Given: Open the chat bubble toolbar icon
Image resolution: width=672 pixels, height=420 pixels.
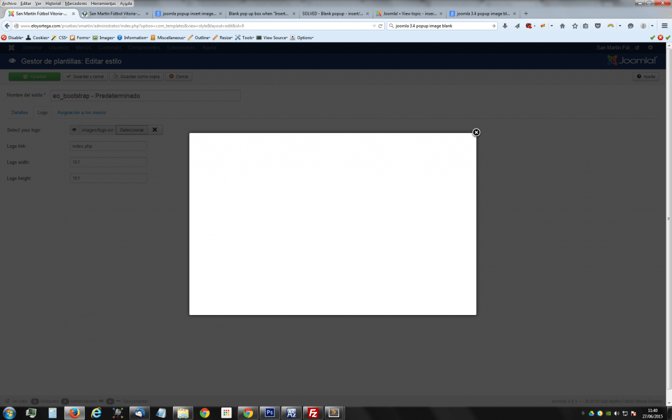Looking at the screenshot, I should pos(630,26).
